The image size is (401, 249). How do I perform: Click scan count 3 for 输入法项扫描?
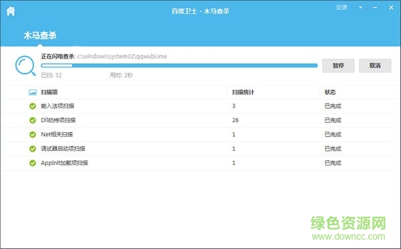pyautogui.click(x=234, y=106)
